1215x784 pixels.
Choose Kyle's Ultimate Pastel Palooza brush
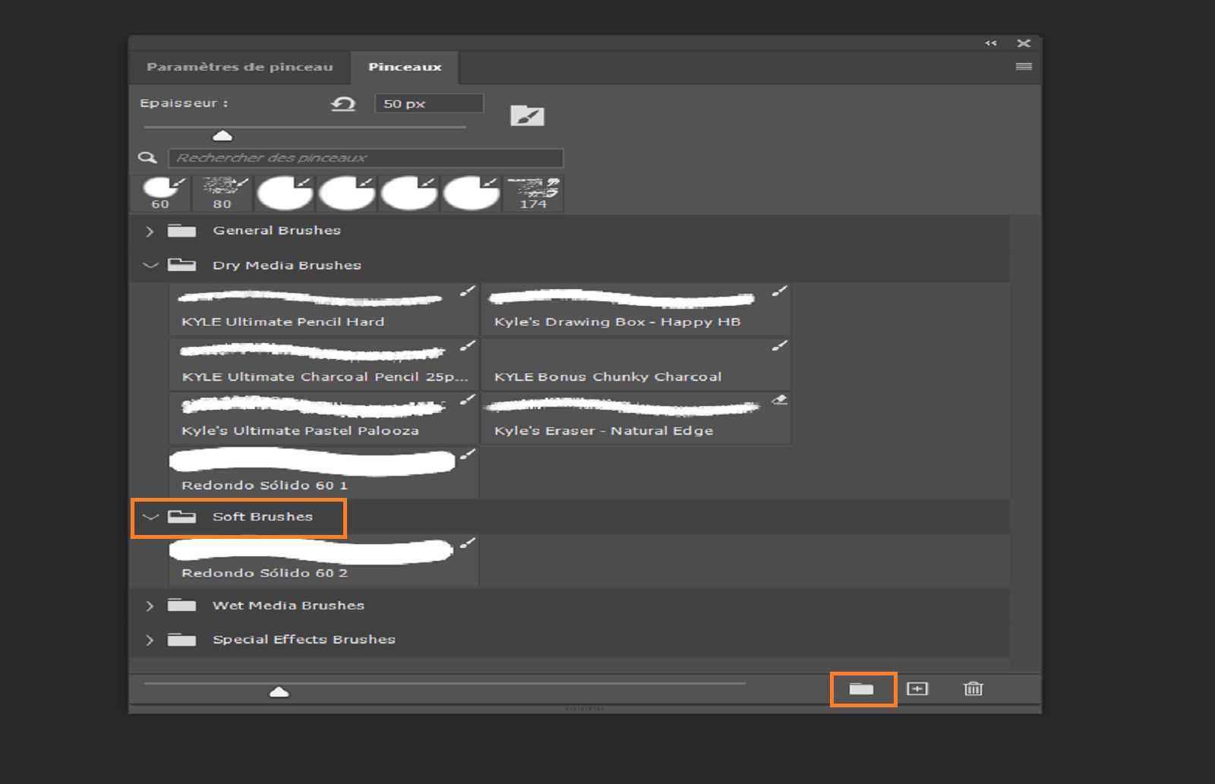[324, 418]
